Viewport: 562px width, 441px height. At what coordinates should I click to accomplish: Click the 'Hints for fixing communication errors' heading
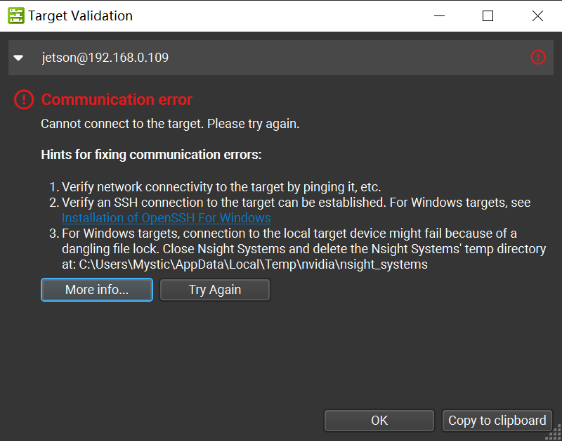coord(151,155)
